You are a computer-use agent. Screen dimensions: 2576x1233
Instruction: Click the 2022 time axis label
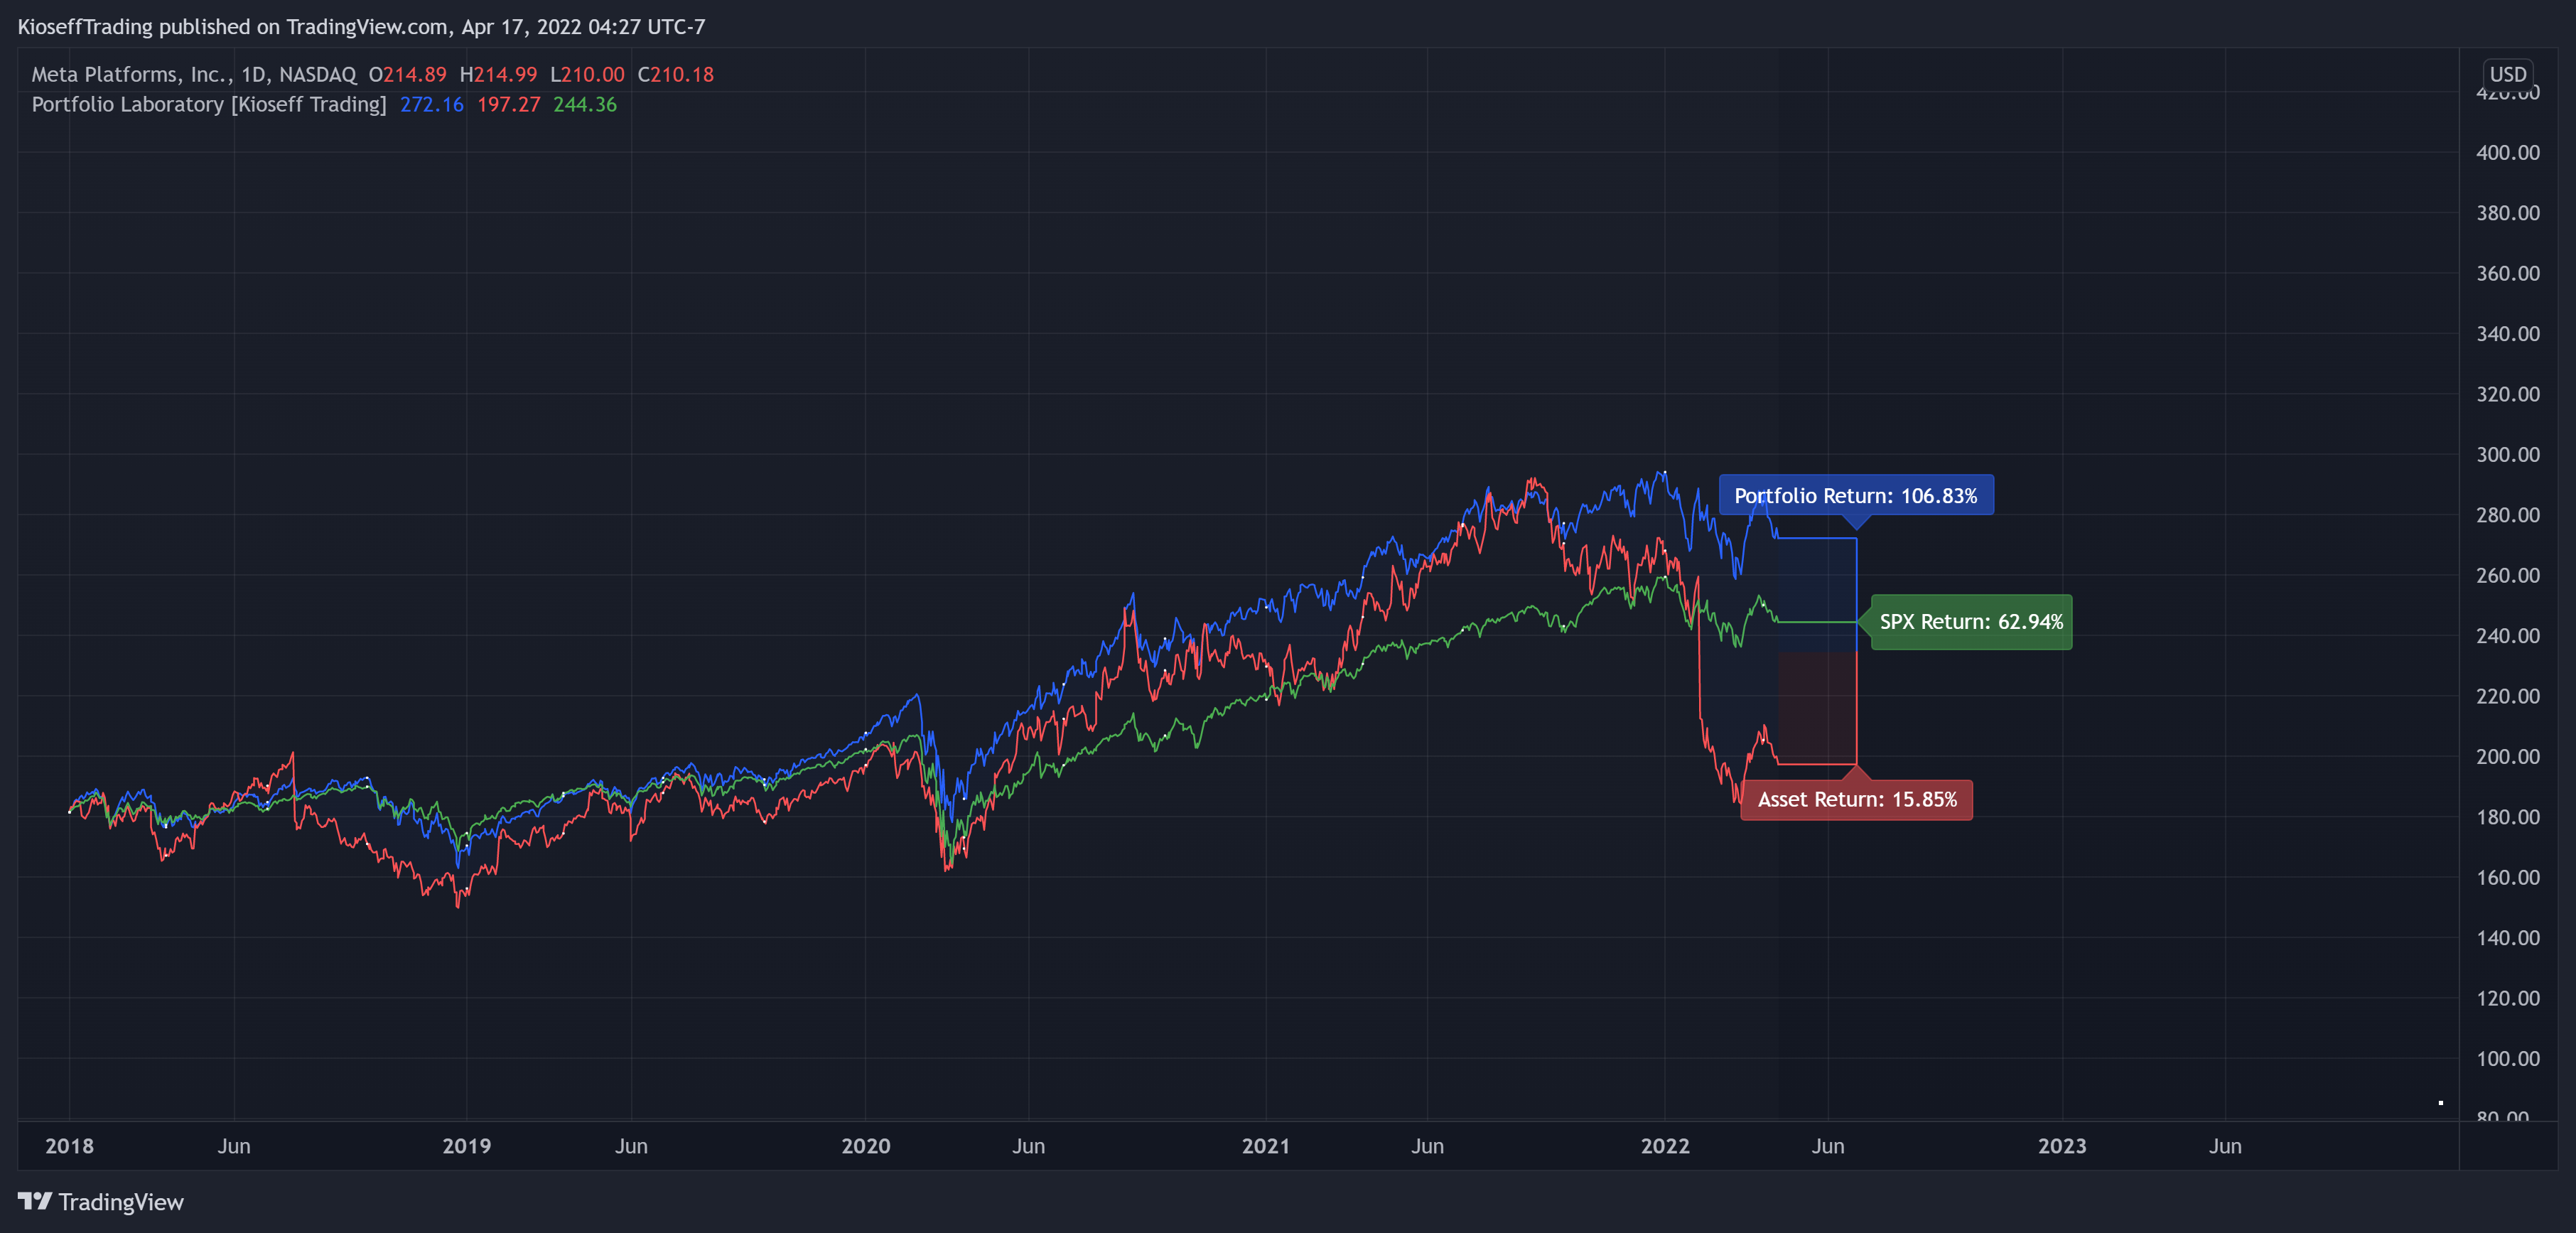pos(1665,1146)
